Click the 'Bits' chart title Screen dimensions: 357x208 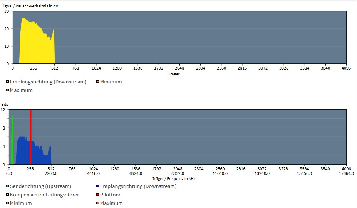pos(5,105)
